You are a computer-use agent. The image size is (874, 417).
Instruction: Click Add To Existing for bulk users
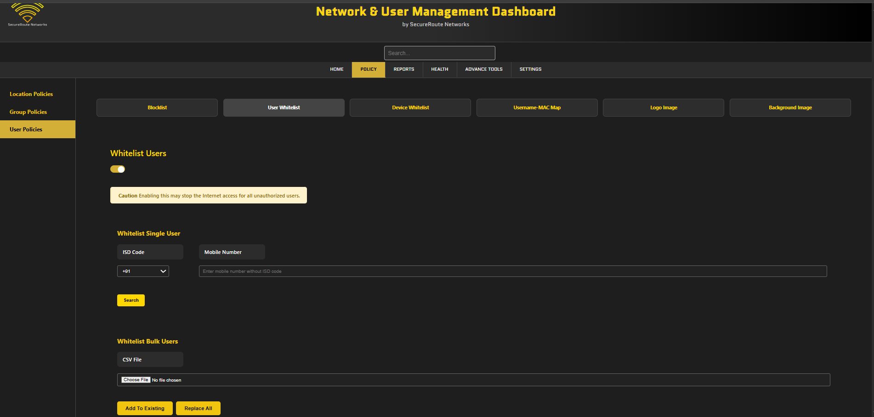[x=145, y=408]
